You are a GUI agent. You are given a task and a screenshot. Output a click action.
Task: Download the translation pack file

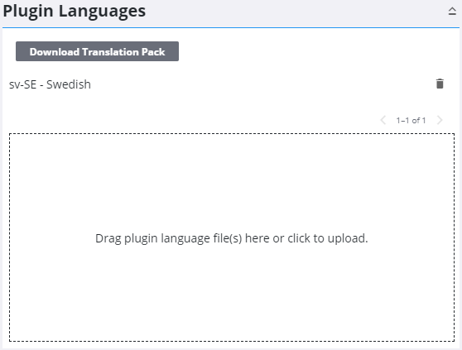pos(97,51)
